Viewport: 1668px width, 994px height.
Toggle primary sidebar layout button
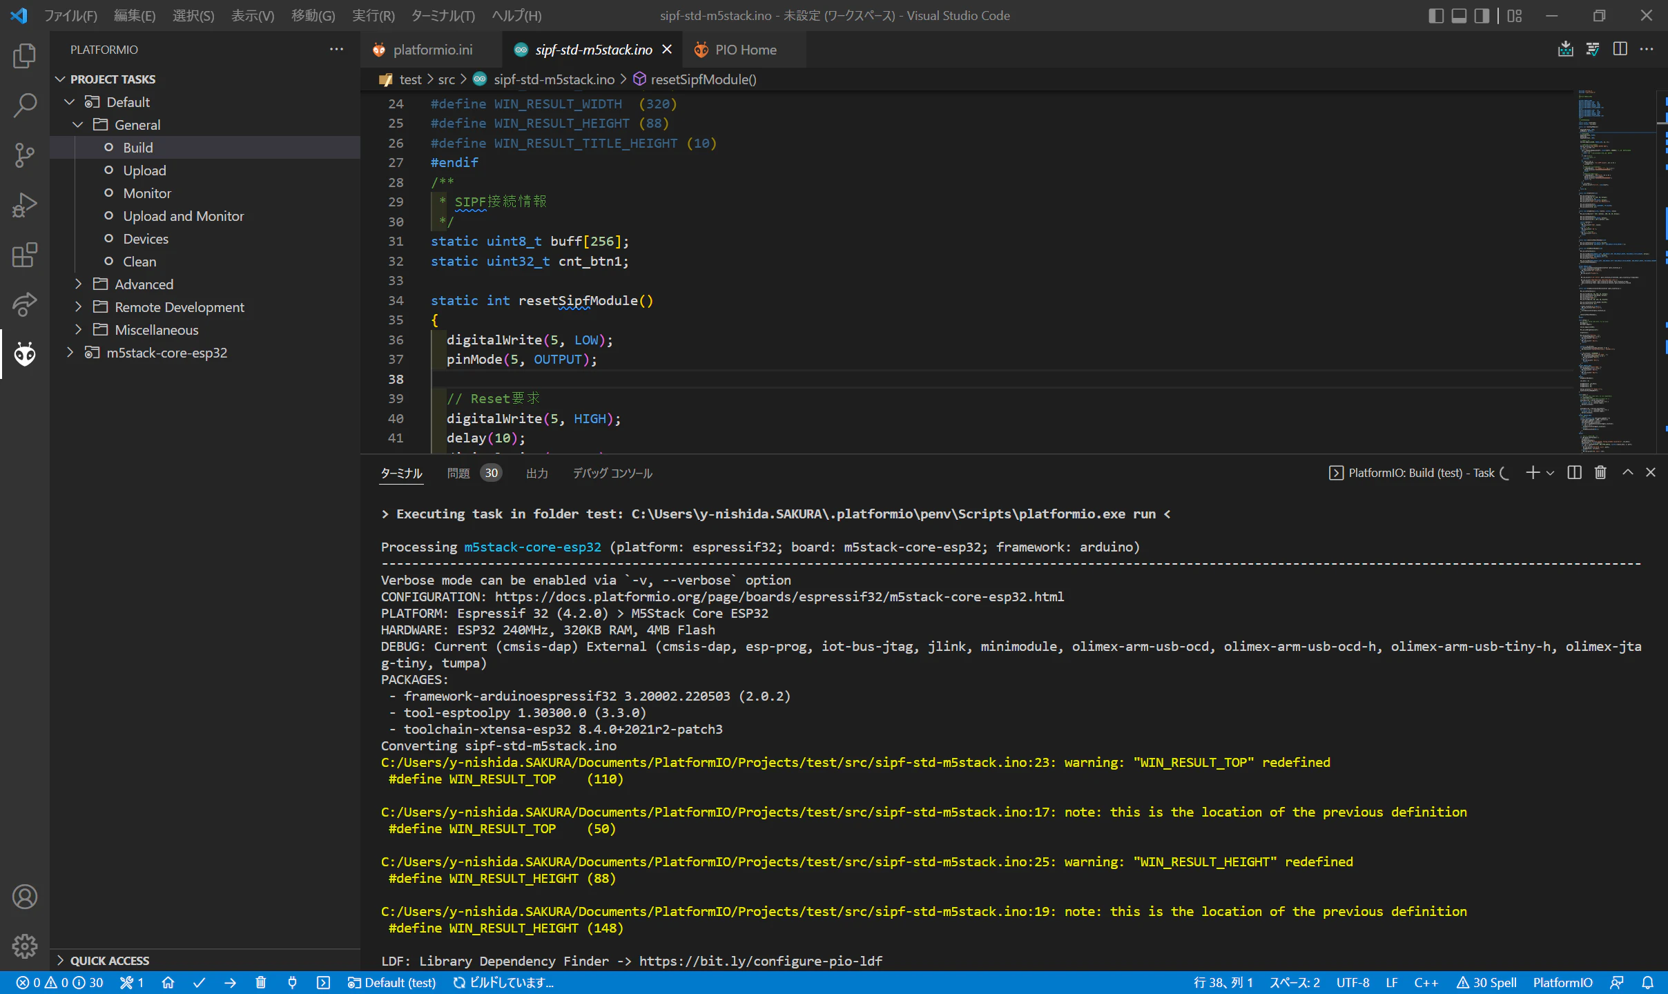[x=1436, y=15]
